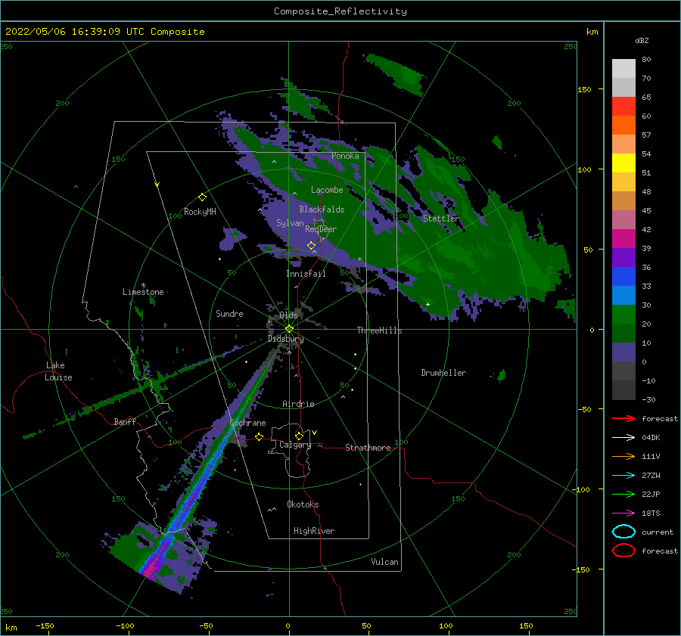Viewport: 681px width, 636px height.
Task: Click the yellow radar site marker near Olds
Action: point(289,329)
